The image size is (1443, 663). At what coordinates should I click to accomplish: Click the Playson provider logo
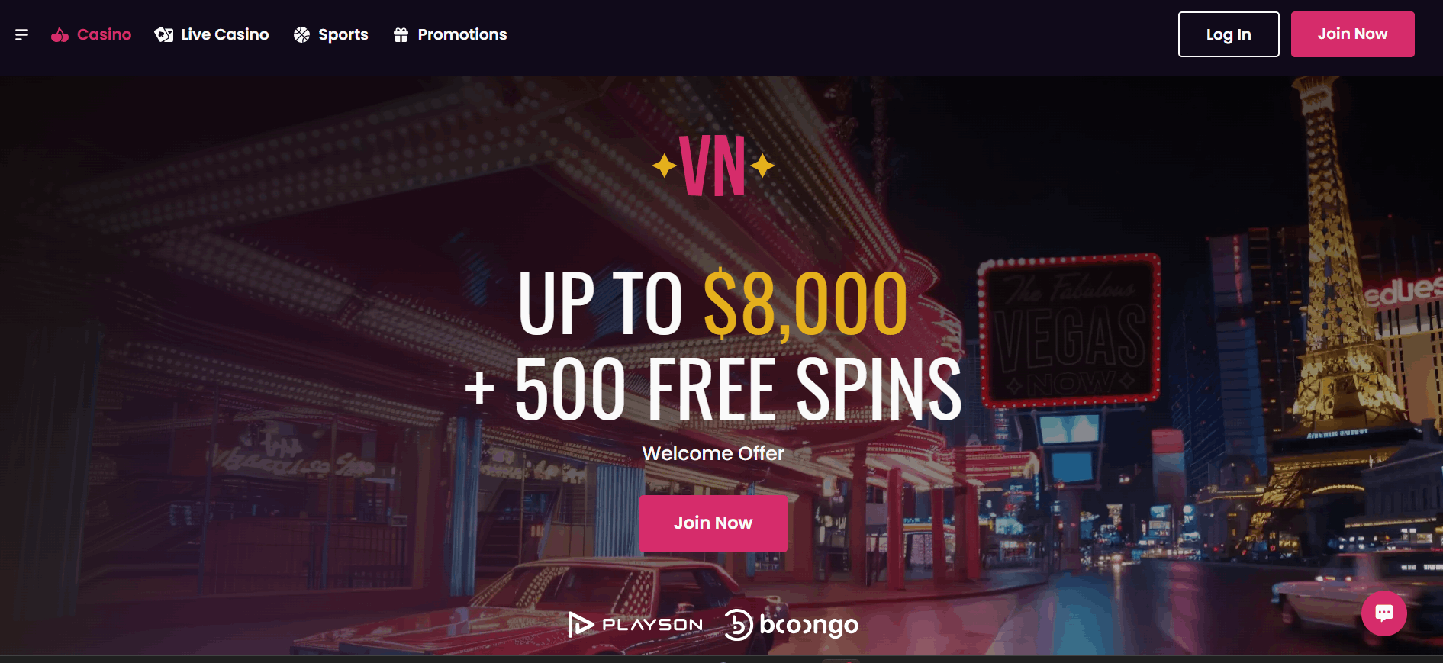click(x=635, y=625)
